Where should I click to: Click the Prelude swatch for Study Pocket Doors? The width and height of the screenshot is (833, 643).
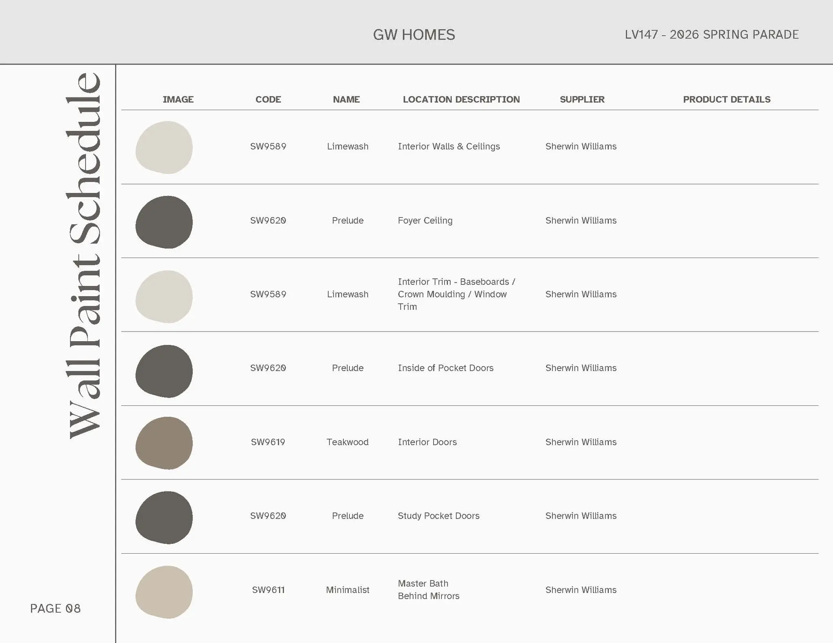click(x=164, y=517)
